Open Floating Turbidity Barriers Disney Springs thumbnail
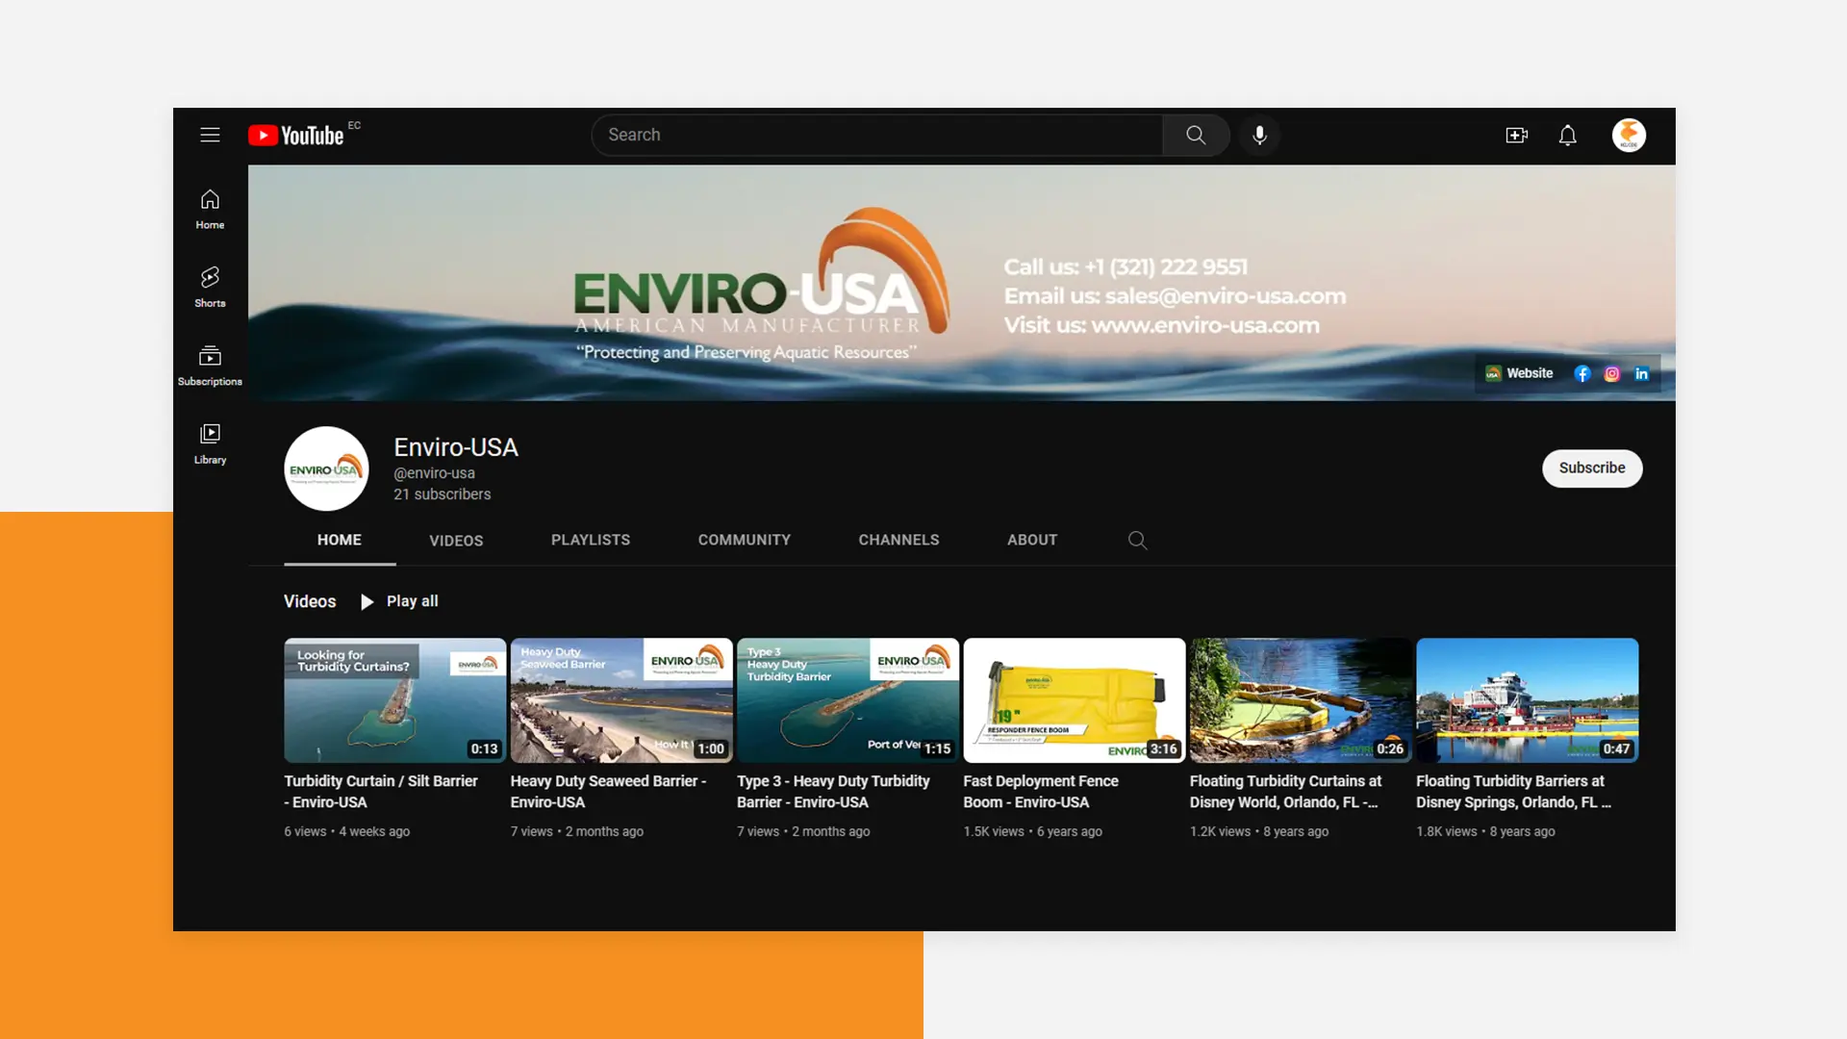The width and height of the screenshot is (1847, 1039). coord(1528,700)
